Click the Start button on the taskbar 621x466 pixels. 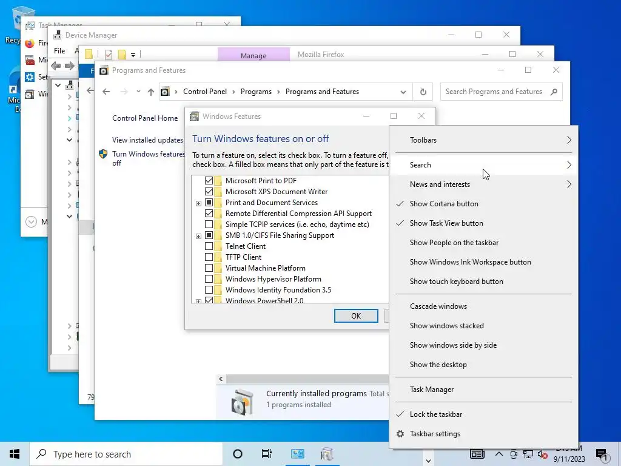pos(15,454)
